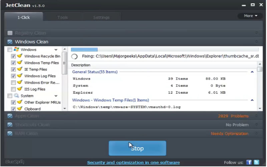This screenshot has height=167, width=267.
Task: Click the broom icon beside Other Explorer MRUs
Action: coord(20,102)
